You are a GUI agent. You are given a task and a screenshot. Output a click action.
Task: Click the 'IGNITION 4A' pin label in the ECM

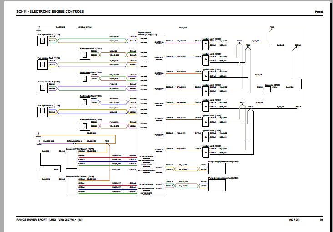point(159,88)
